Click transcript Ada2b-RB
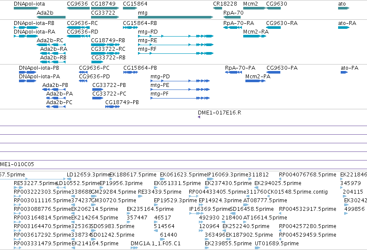Image resolution: width=367 pixels, height=250 pixels. [53, 62]
